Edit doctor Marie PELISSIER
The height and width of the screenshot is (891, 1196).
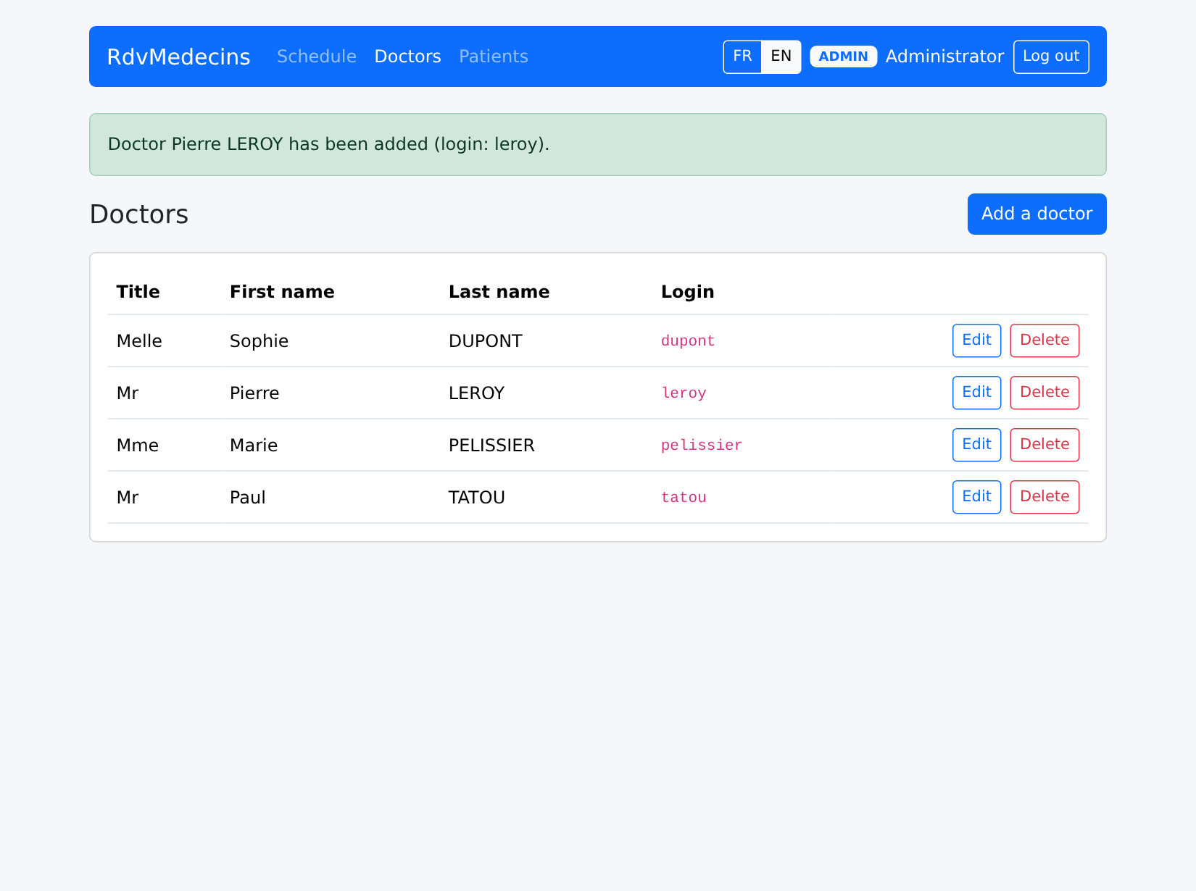pyautogui.click(x=976, y=445)
